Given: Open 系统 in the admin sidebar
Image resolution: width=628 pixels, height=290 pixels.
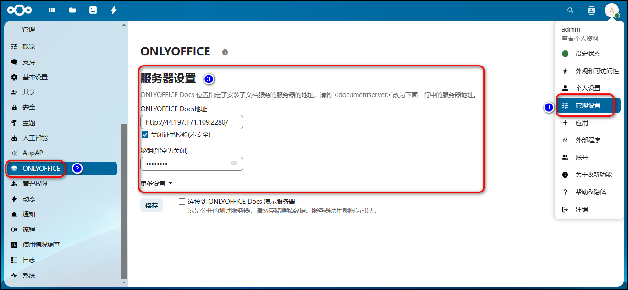Looking at the screenshot, I should 62,275.
